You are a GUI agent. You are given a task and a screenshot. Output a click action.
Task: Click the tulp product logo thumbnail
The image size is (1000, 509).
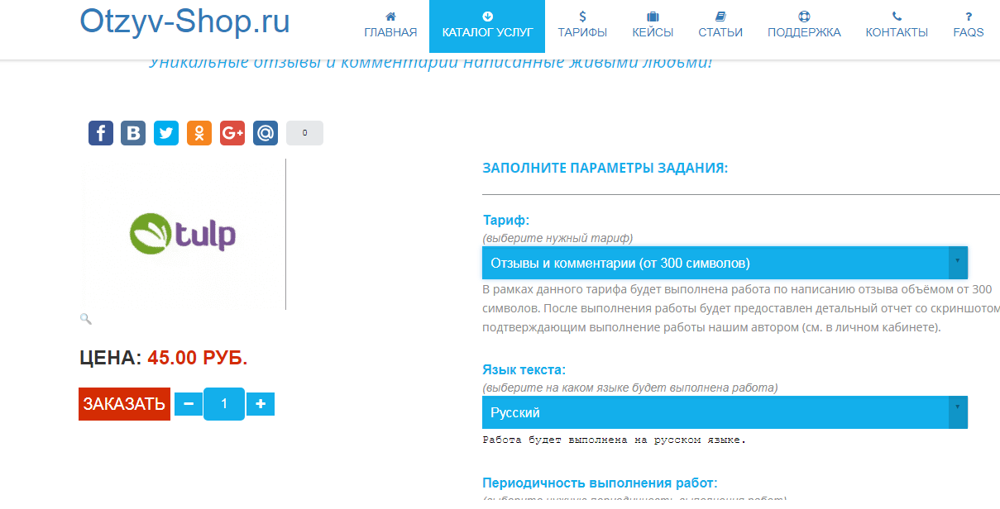tap(183, 234)
